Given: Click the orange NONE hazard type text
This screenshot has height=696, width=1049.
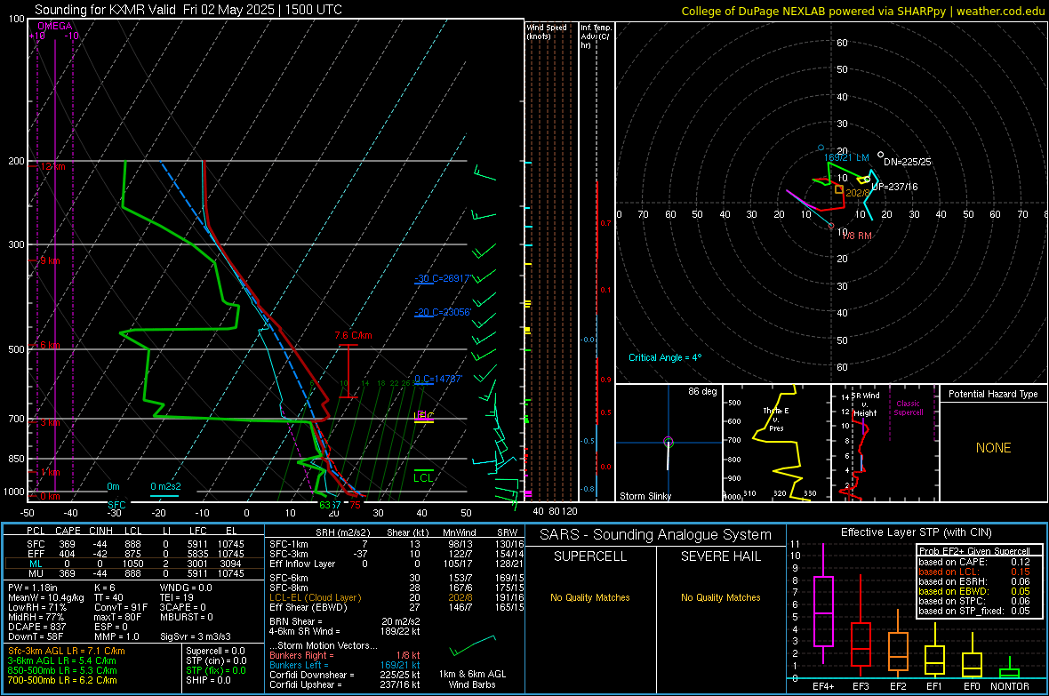Looking at the screenshot, I should coord(994,448).
